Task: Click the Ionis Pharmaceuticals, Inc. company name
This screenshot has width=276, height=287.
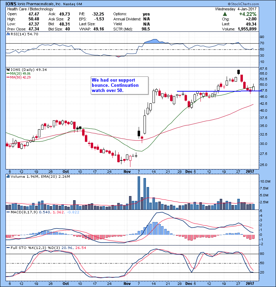Action: (40, 4)
